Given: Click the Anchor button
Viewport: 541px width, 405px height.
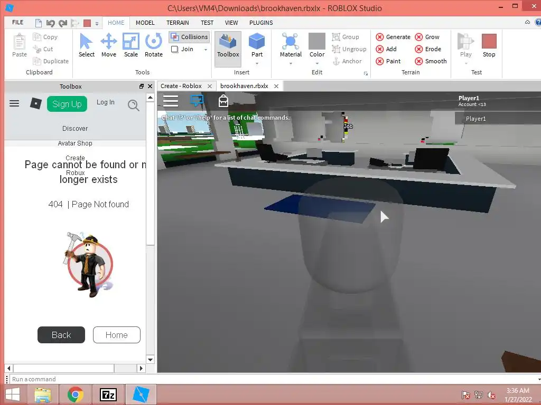Looking at the screenshot, I should tap(347, 61).
